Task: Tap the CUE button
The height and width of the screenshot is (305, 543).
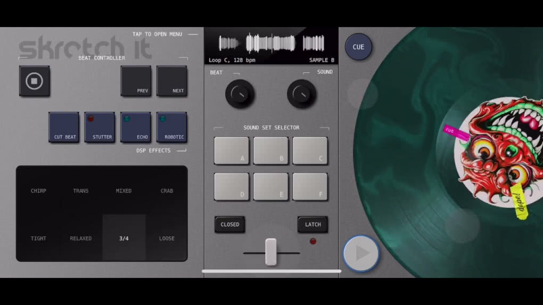Action: [358, 47]
